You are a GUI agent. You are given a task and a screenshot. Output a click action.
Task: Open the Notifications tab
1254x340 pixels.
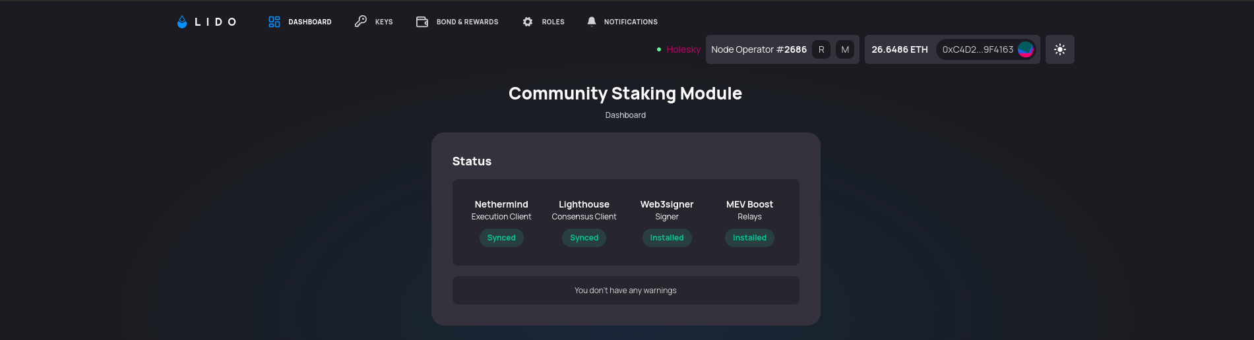631,22
